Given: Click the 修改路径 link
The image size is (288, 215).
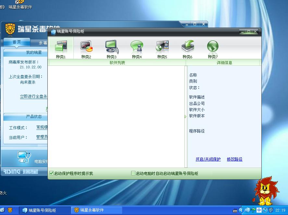Looking at the screenshot, I should pos(234,159).
